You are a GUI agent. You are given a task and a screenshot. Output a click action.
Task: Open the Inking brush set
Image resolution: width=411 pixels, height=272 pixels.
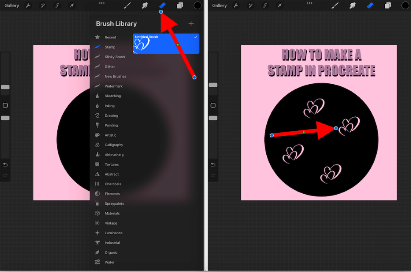pyautogui.click(x=109, y=106)
